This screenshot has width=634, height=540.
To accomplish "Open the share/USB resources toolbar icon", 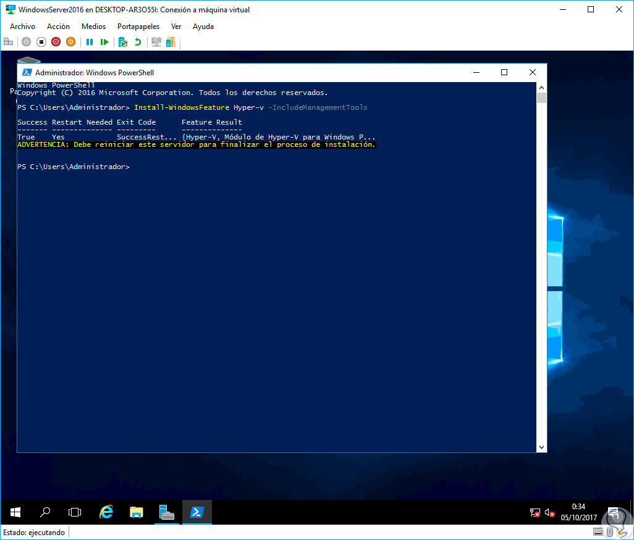I will [x=171, y=42].
